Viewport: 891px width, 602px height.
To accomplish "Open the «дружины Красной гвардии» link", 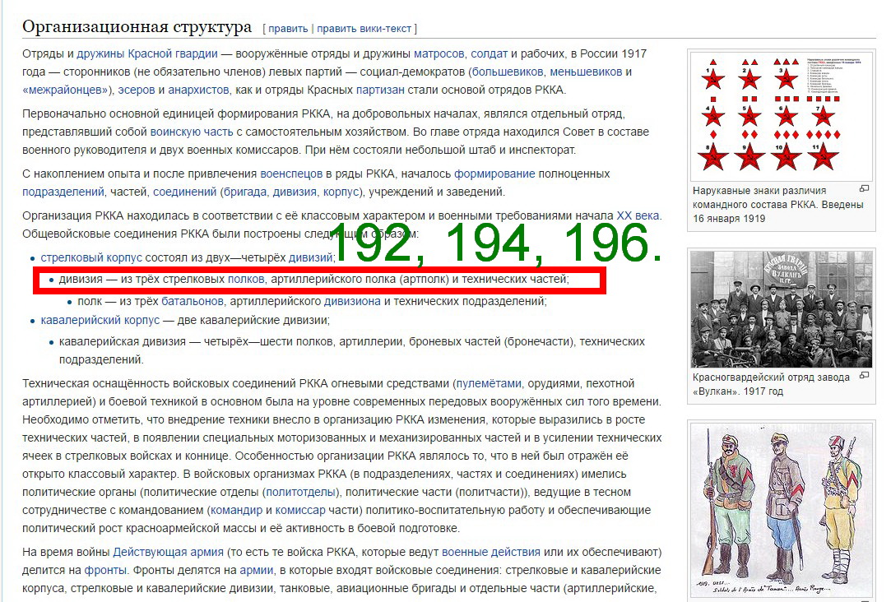I will click(147, 53).
